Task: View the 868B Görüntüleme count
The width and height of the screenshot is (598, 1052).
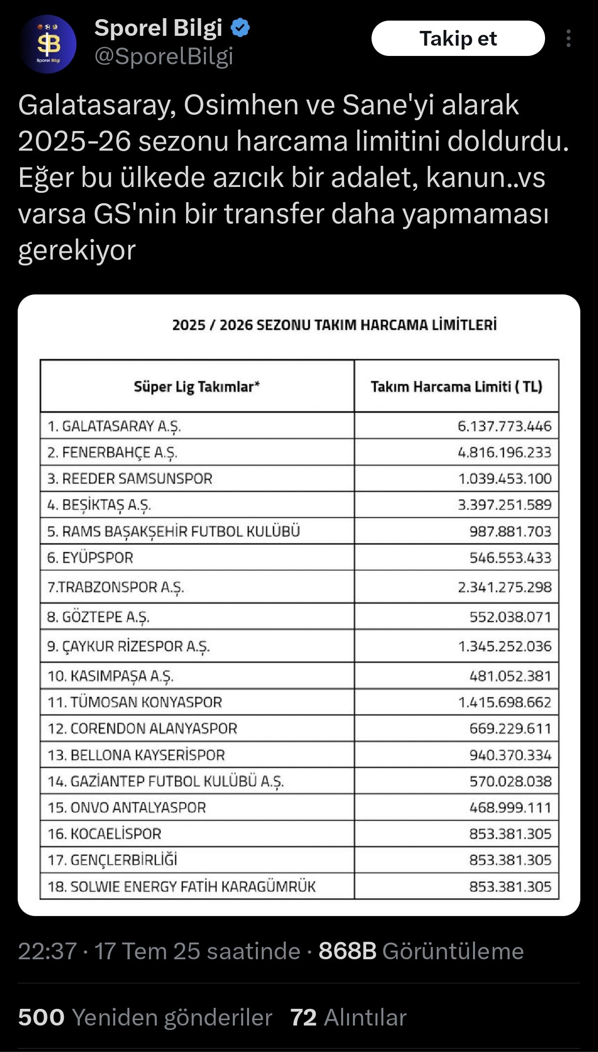Action: coord(421,950)
